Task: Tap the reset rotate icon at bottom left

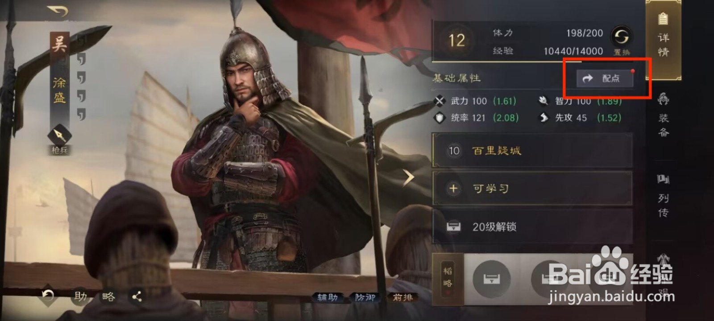Action: pyautogui.click(x=48, y=296)
